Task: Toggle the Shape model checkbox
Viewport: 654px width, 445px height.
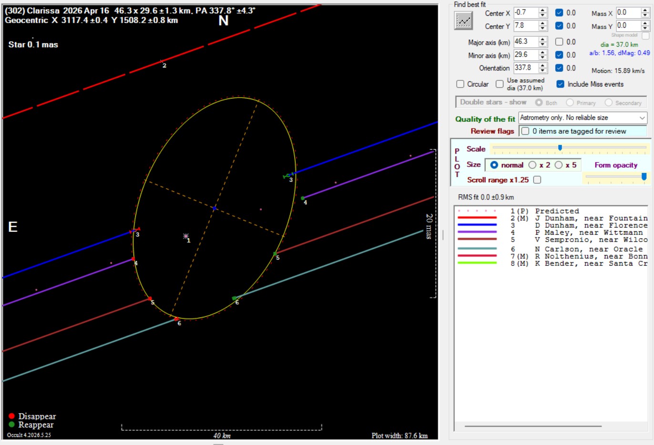Action: (645, 36)
